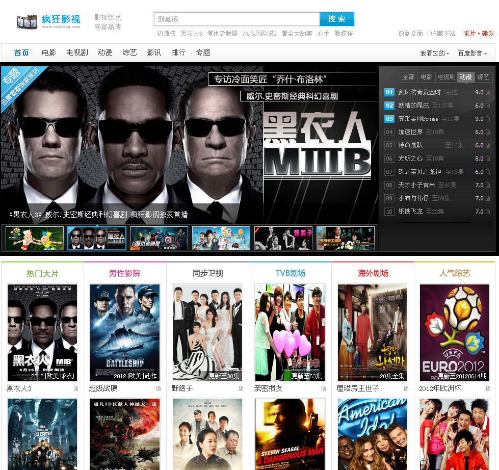This screenshot has height=470, width=499.
Task: Open 专题 in navigation bar
Action: [203, 53]
